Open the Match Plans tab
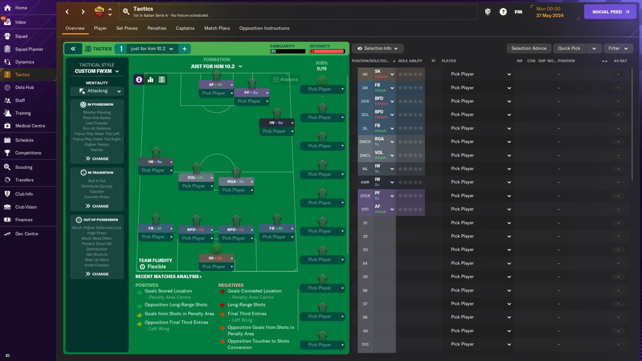The image size is (642, 361). click(x=217, y=28)
